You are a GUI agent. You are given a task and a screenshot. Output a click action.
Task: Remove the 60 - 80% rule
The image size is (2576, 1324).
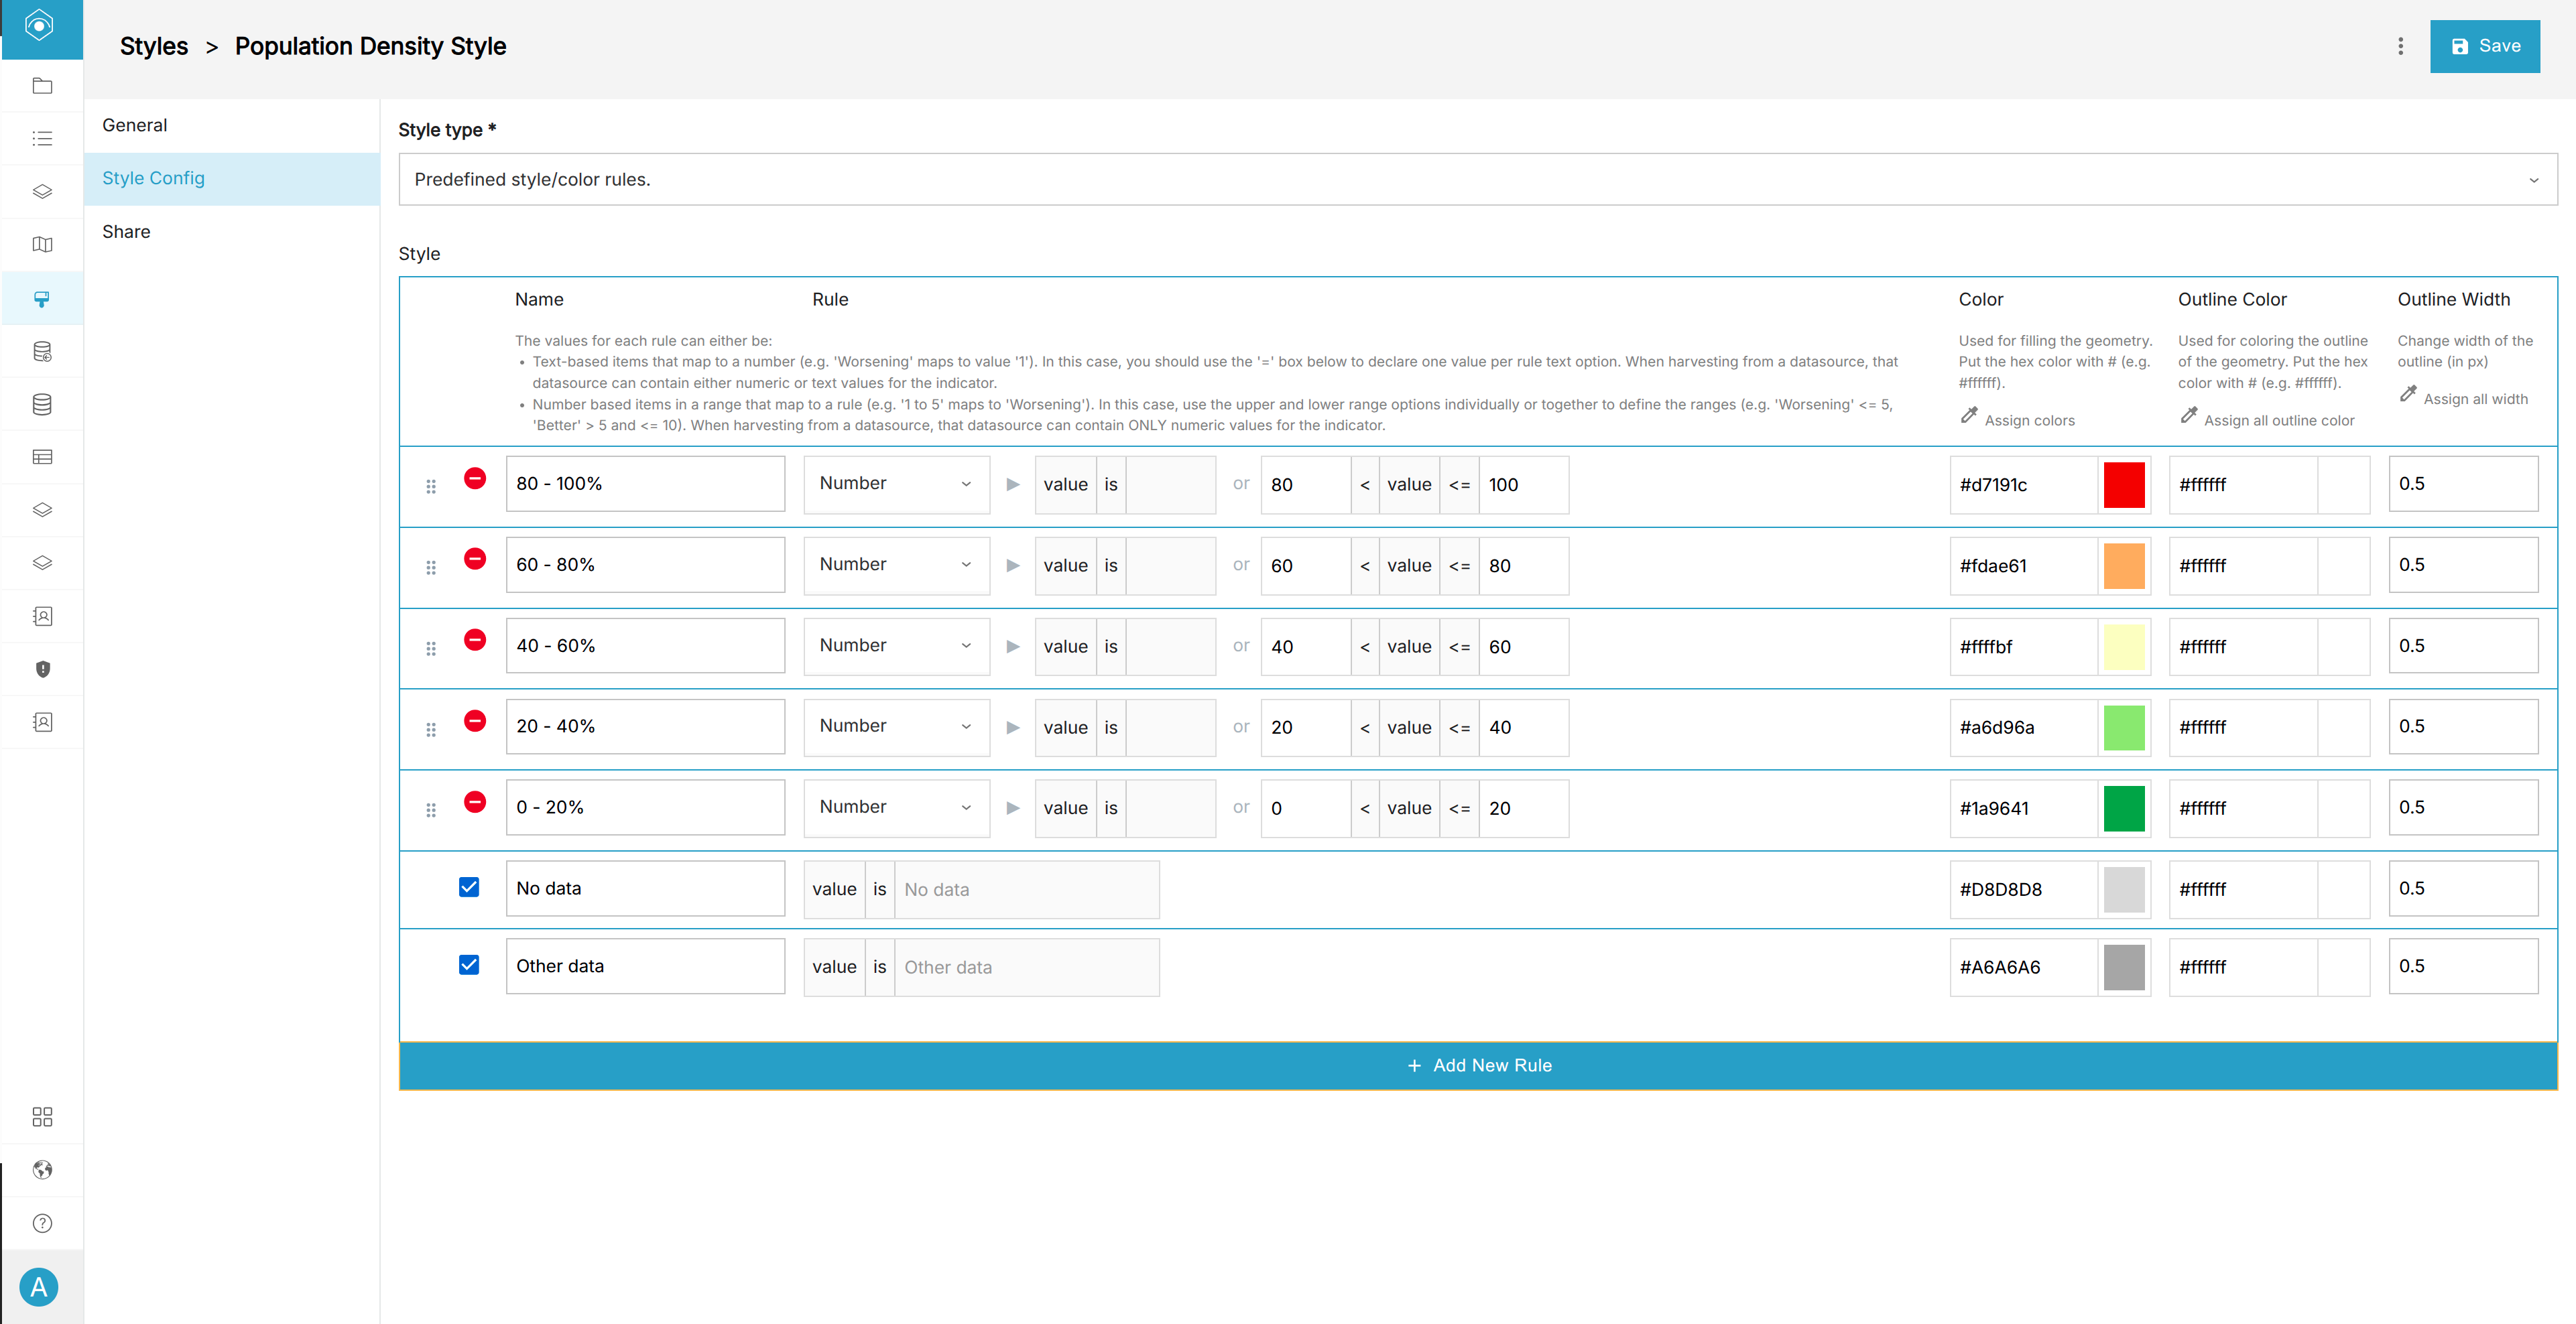click(475, 559)
